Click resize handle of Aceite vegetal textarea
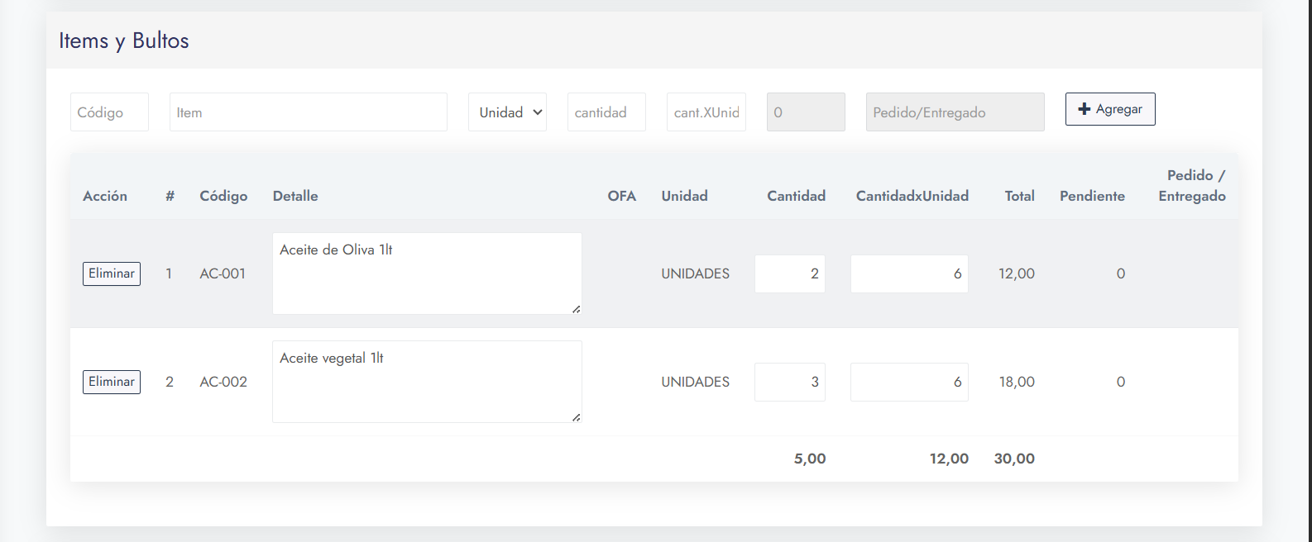The width and height of the screenshot is (1312, 542). 576,417
